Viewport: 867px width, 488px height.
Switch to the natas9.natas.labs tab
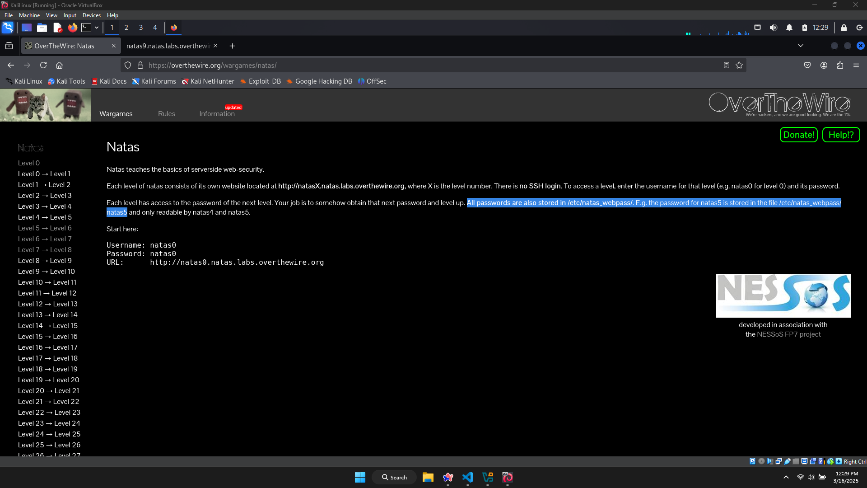click(168, 46)
